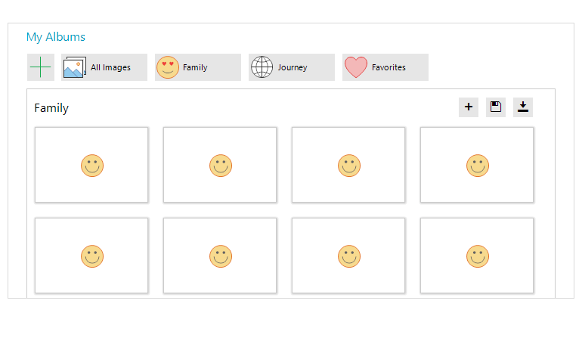This screenshot has width=582, height=344.
Task: Open the Favorites album
Action: coord(385,67)
